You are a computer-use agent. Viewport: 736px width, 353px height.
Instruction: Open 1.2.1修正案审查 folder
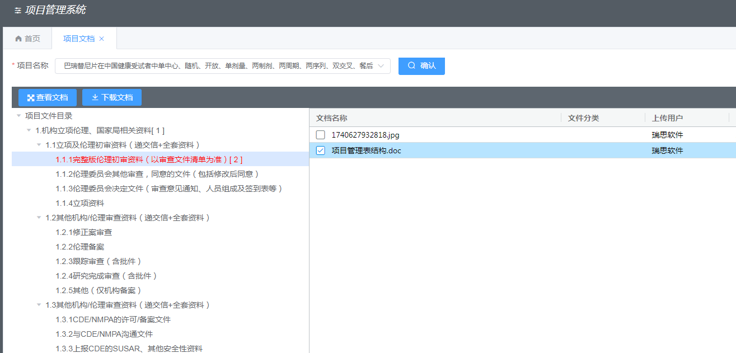pyautogui.click(x=83, y=232)
